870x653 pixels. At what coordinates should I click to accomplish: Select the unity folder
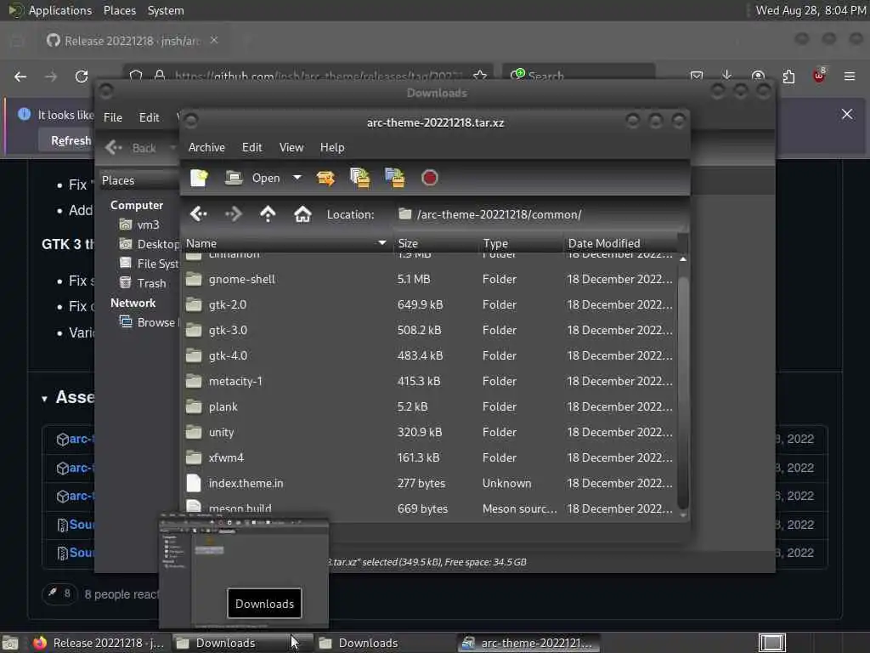click(x=429, y=433)
